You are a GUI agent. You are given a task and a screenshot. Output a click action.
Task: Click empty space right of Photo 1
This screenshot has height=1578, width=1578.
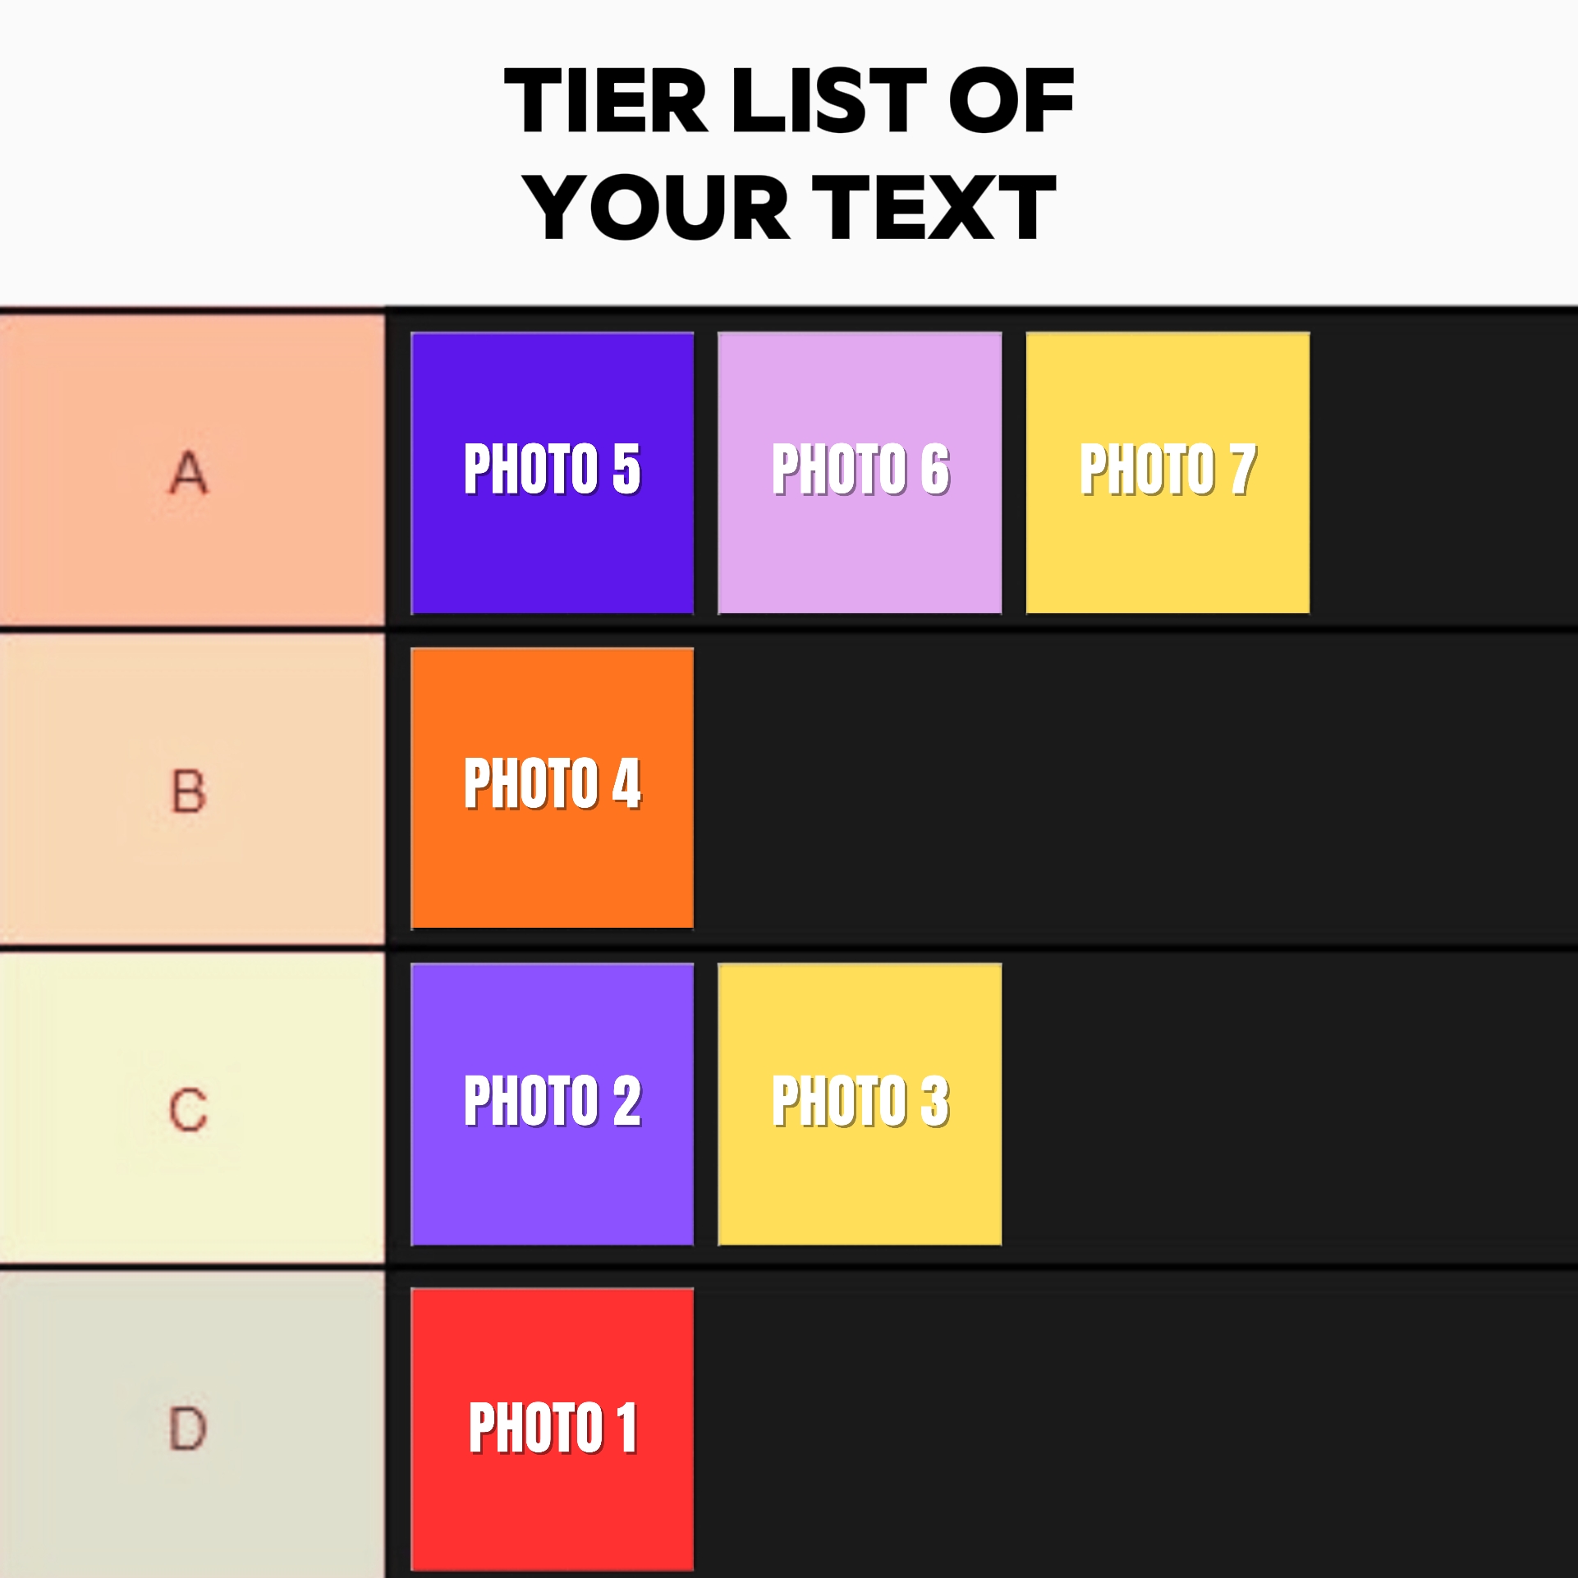coord(1133,1429)
